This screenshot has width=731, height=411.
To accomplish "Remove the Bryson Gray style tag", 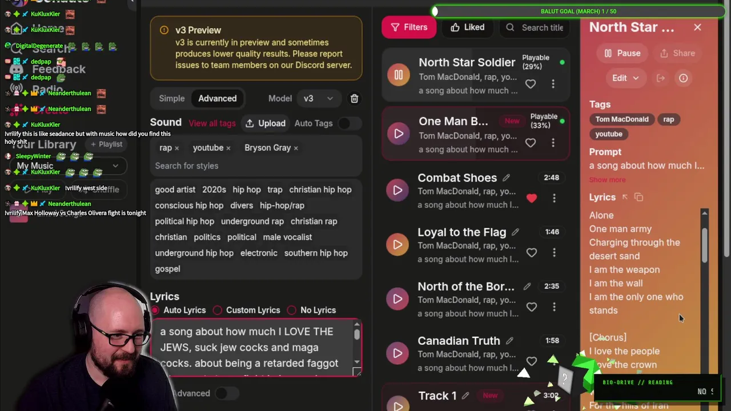I will pos(296,148).
